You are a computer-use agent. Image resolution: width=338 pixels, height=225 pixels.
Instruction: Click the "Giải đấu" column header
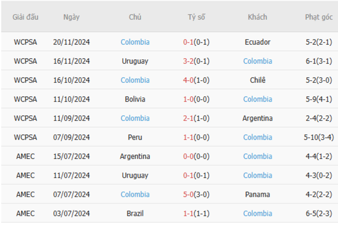[x=25, y=17]
